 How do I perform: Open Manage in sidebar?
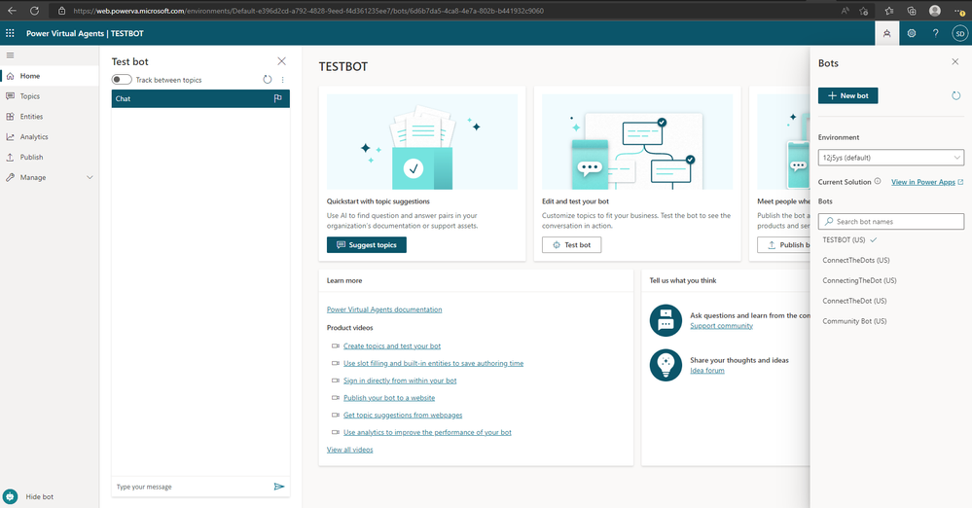pos(50,177)
